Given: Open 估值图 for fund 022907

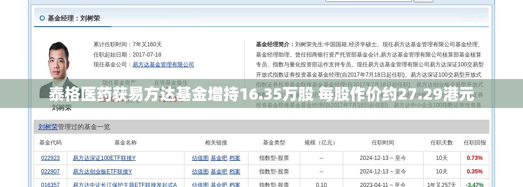Looking at the screenshot, I should coord(200,172).
